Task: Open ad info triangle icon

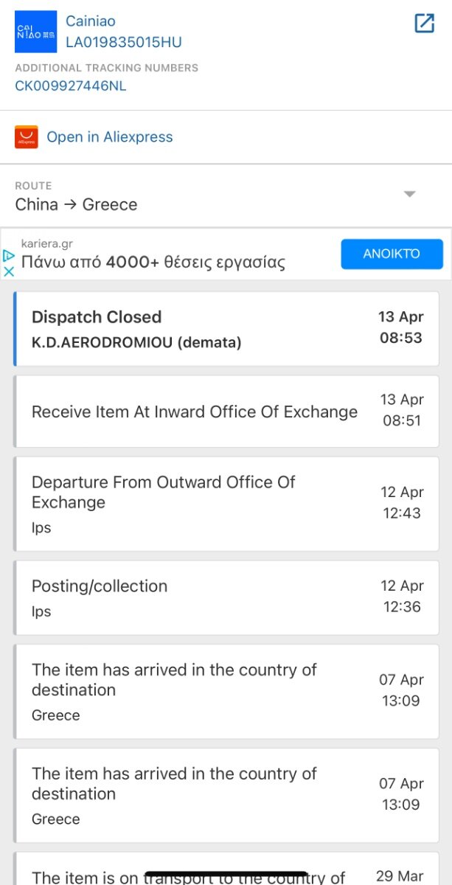Action: [9, 255]
